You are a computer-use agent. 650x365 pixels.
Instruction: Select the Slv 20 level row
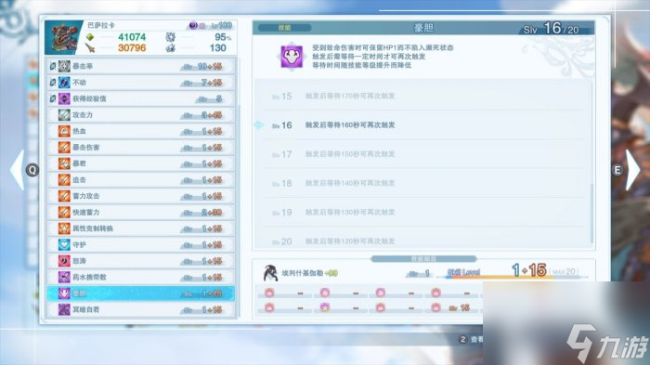point(422,241)
